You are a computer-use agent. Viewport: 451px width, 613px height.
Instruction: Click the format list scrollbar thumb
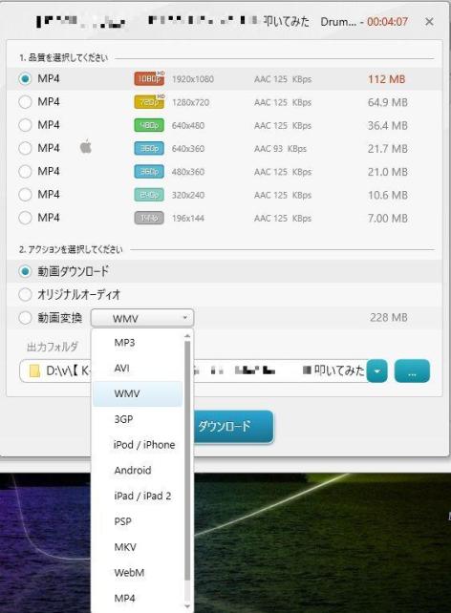tap(187, 460)
